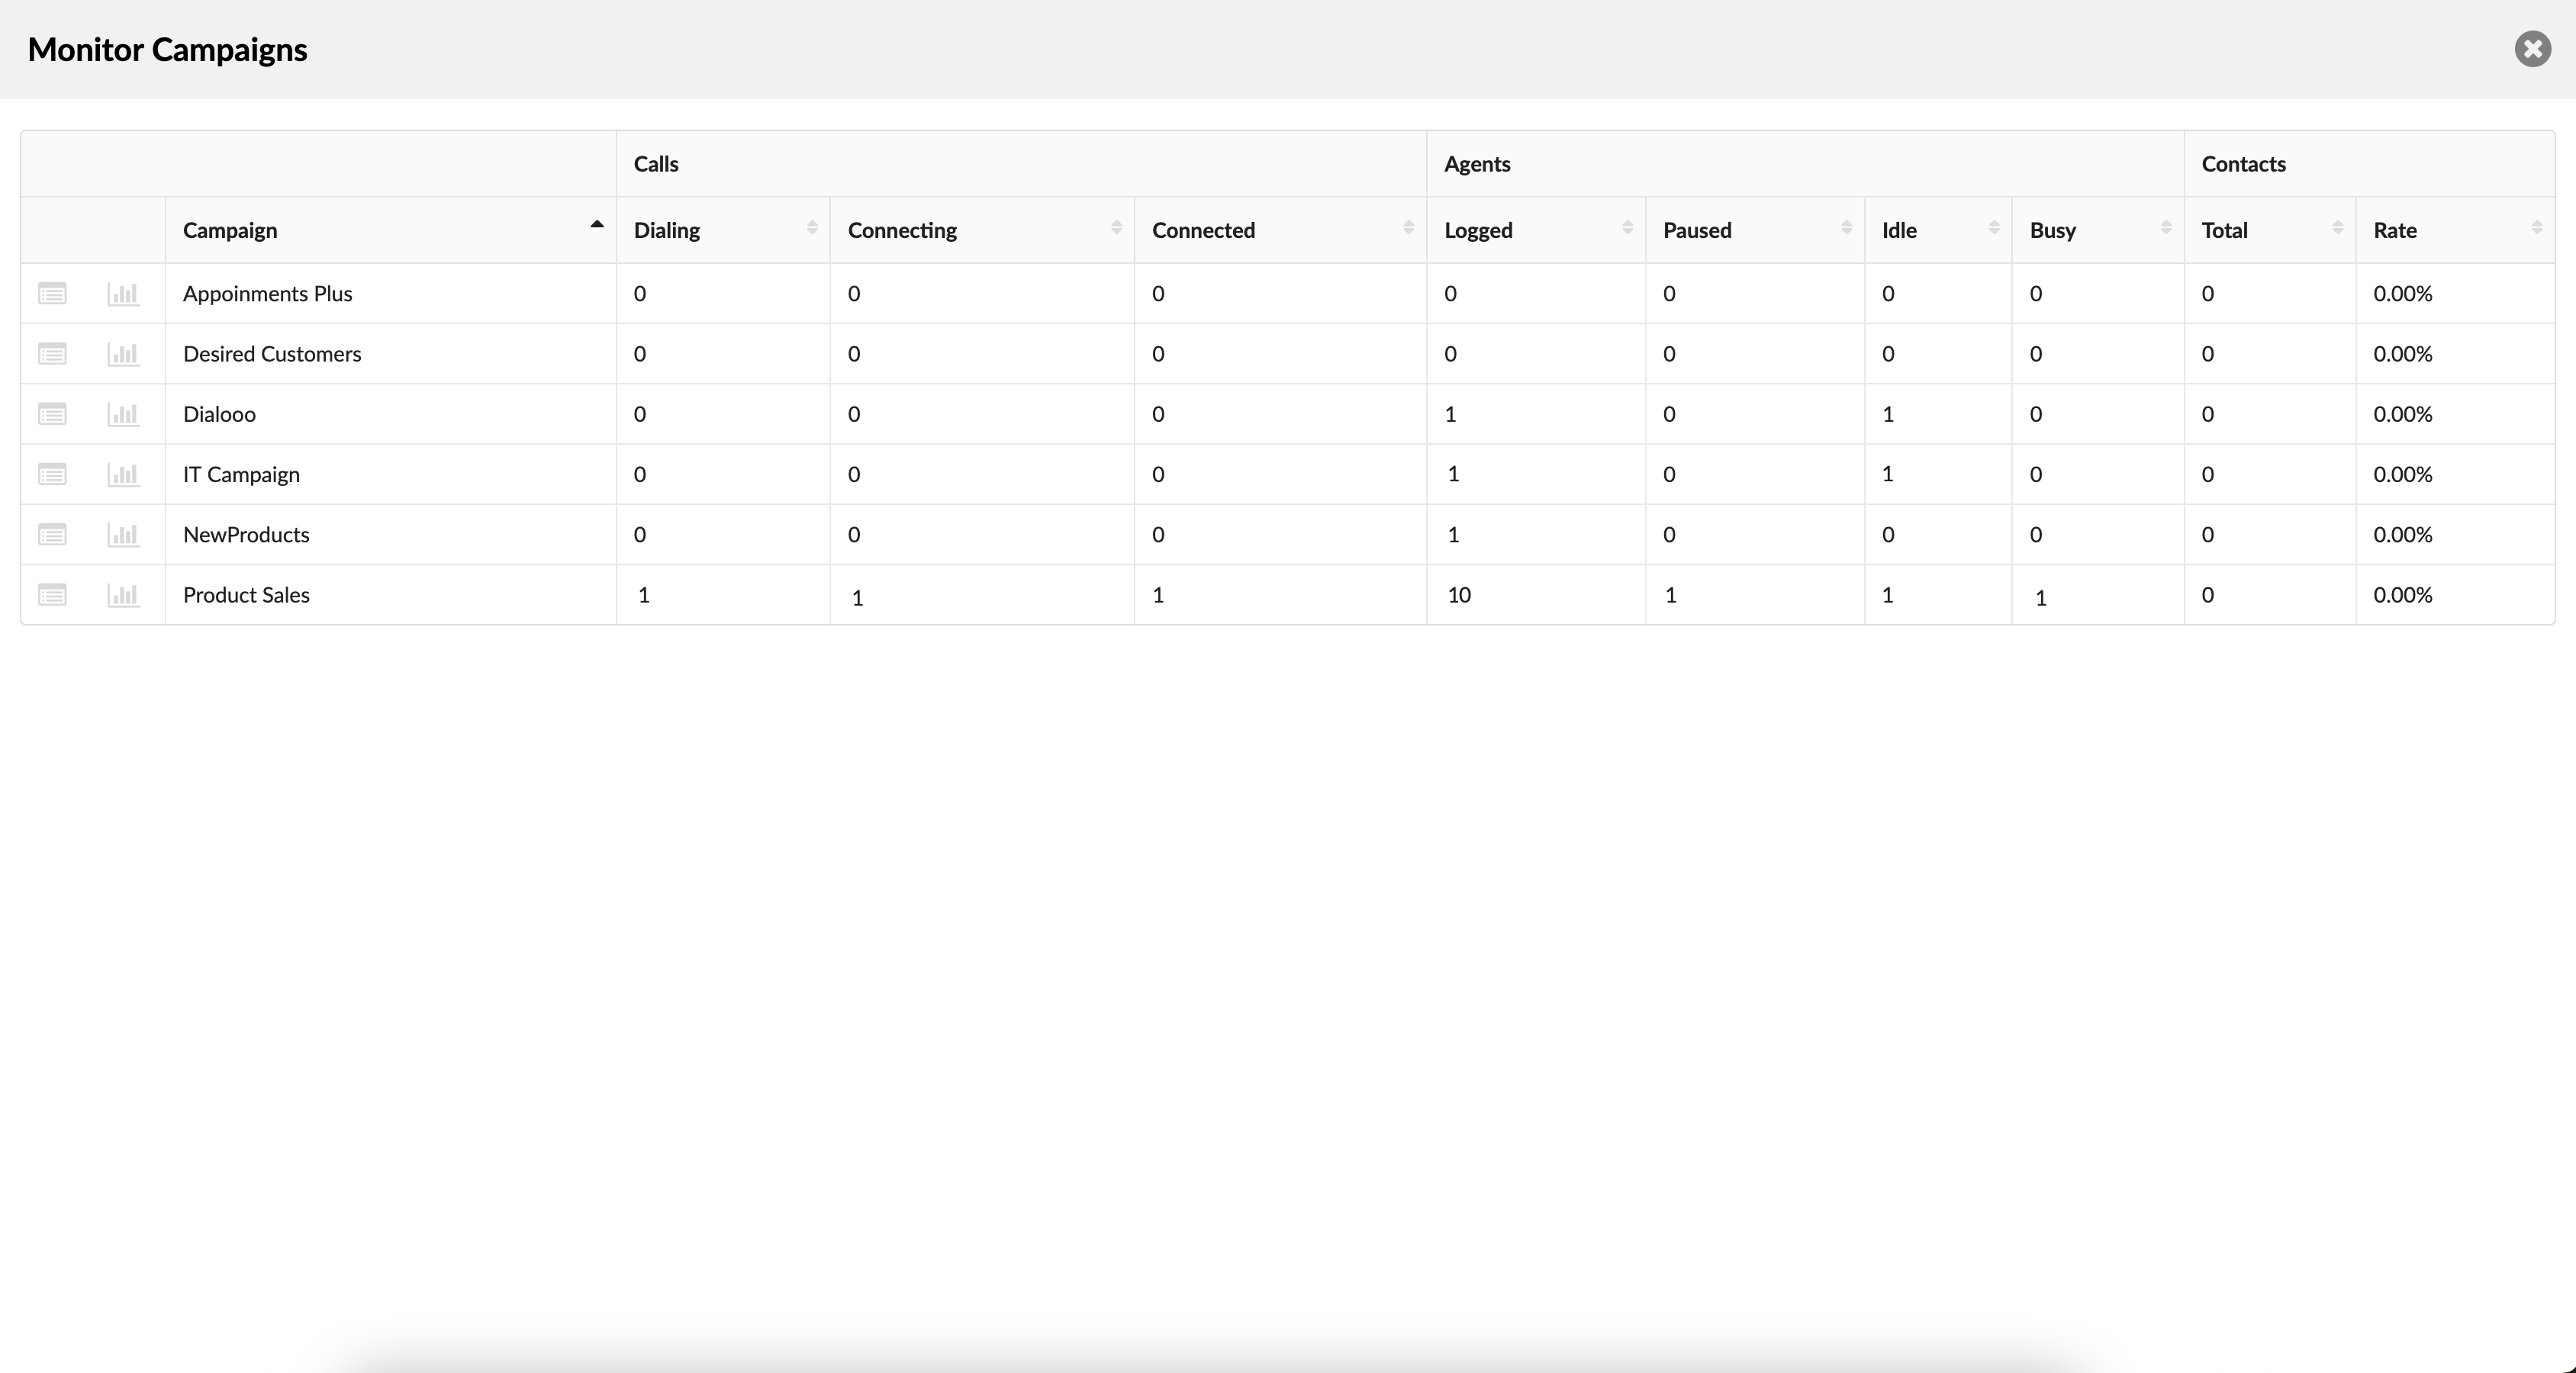Click Connecting value 1 for Product Sales
The width and height of the screenshot is (2576, 1373).
coord(857,597)
